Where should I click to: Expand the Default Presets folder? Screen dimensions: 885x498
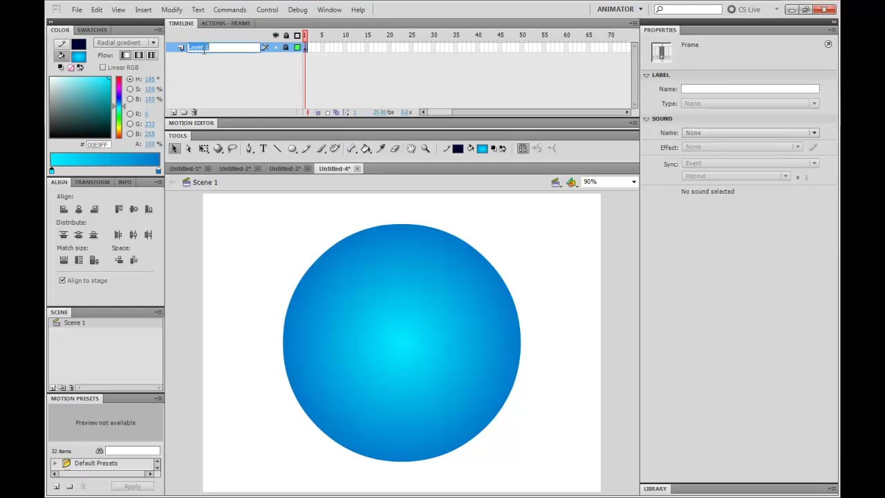point(55,463)
